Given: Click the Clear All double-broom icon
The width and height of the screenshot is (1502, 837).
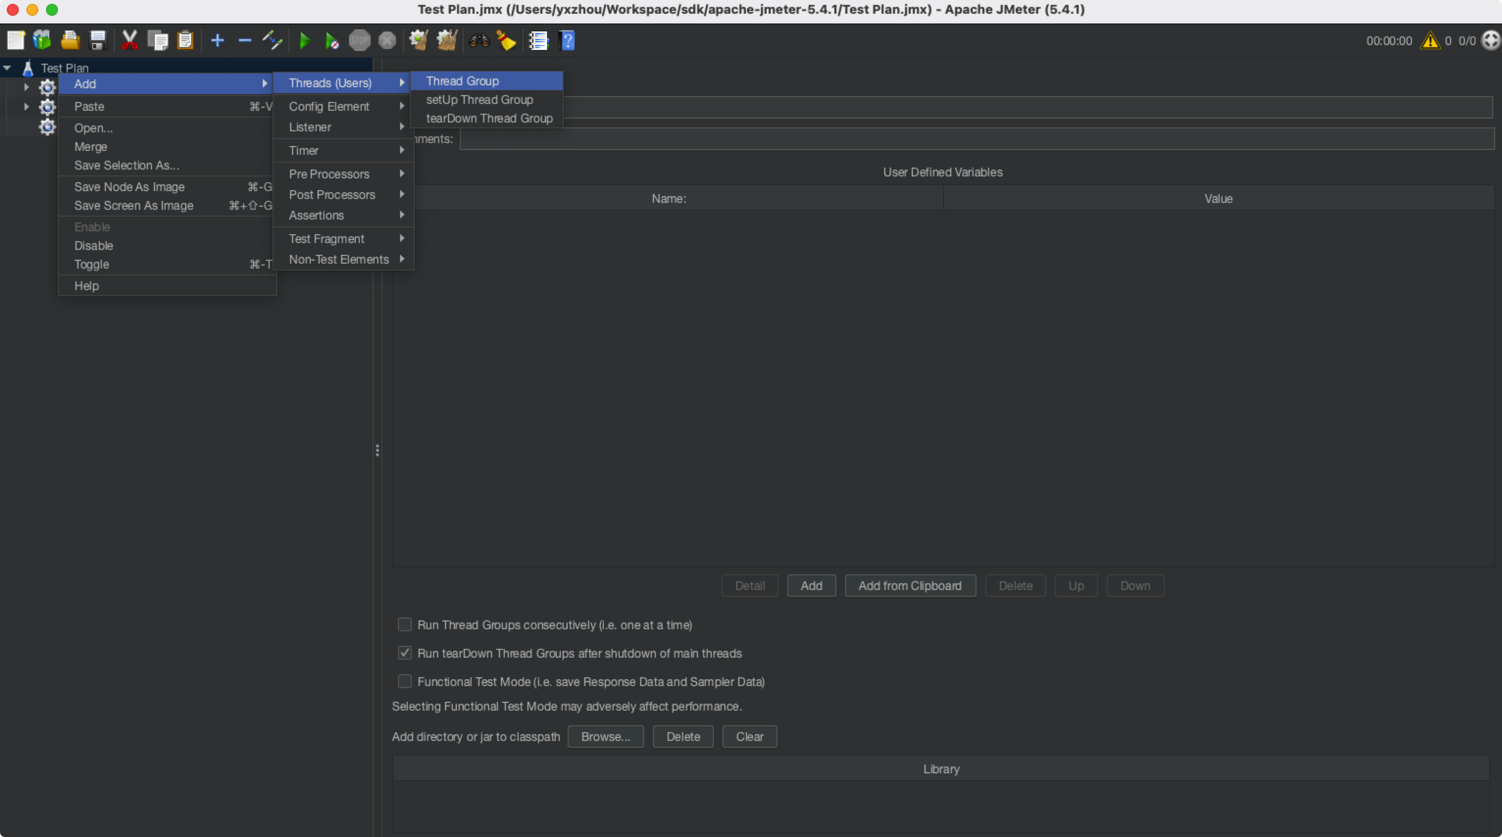Looking at the screenshot, I should coord(447,40).
